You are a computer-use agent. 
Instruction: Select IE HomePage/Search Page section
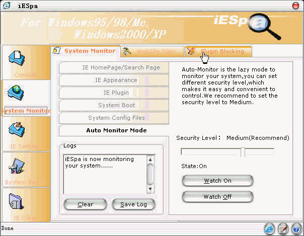tap(114, 67)
